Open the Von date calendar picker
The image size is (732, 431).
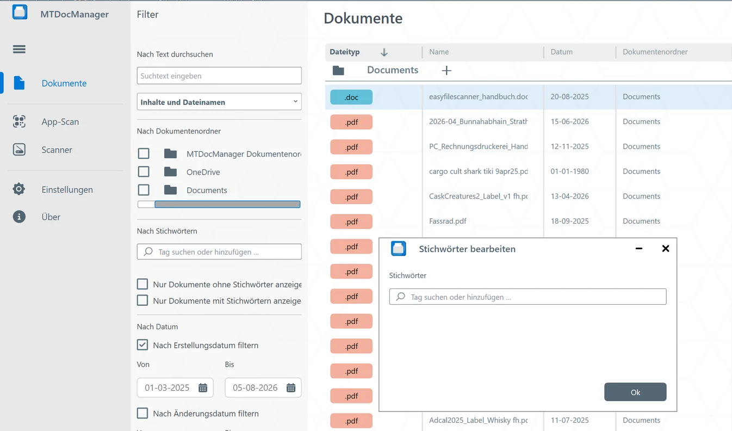(x=203, y=387)
